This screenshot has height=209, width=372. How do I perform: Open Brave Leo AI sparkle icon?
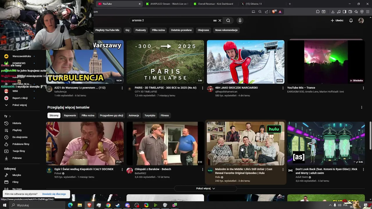pyautogui.click(x=356, y=12)
